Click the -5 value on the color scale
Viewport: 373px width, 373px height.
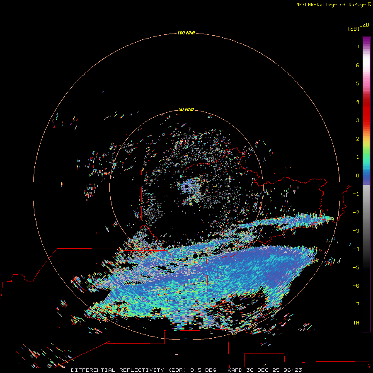pyautogui.click(x=356, y=268)
